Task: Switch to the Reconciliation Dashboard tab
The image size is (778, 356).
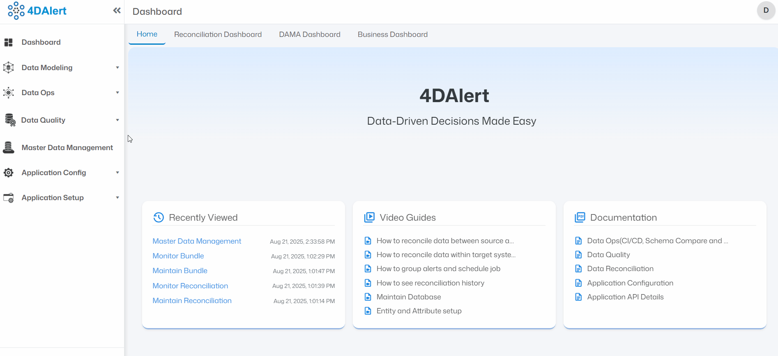Action: [x=218, y=34]
